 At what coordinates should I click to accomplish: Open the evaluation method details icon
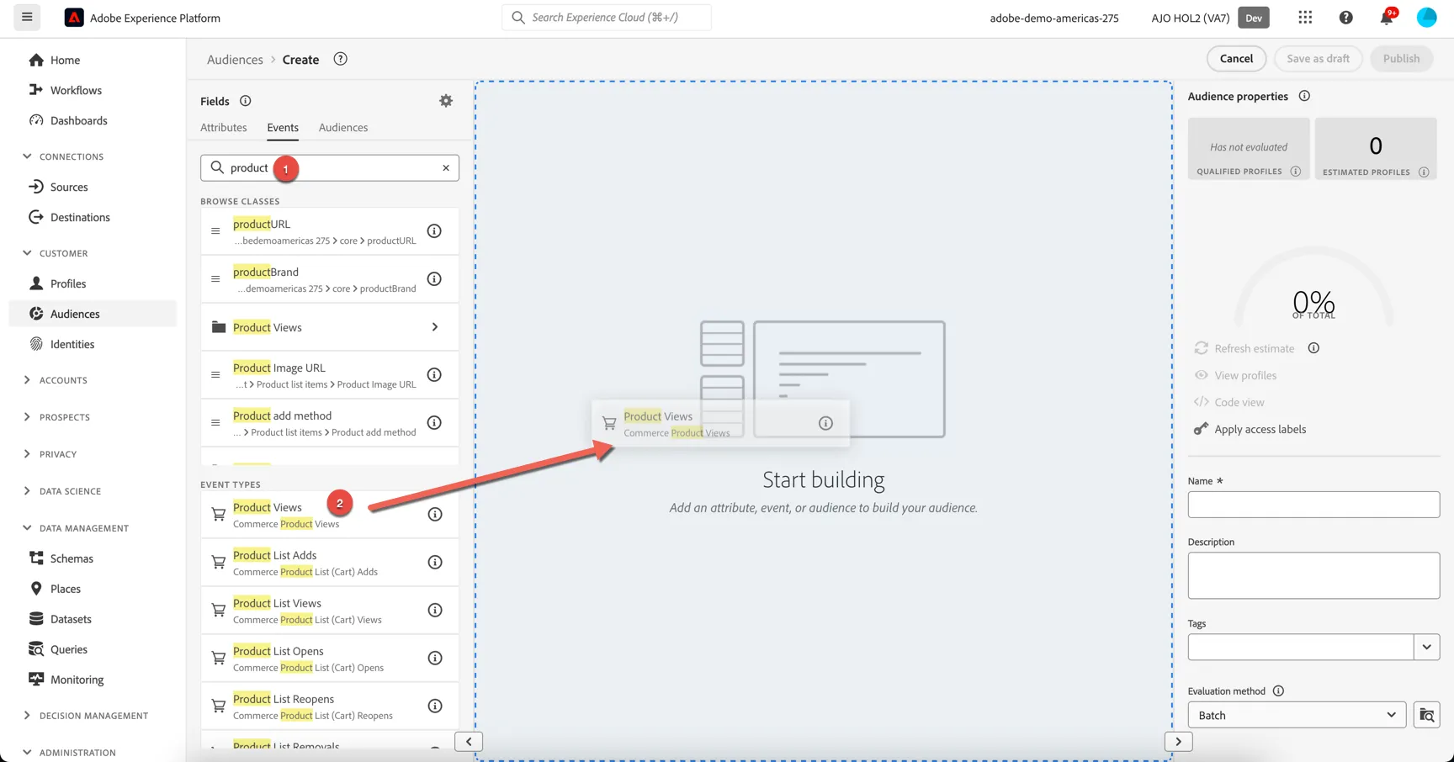[x=1427, y=715]
